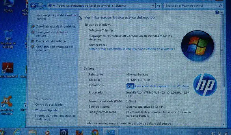Select the Adobe Reader 9 desktop icon
Image resolution: width=231 pixels, height=135 pixels.
tap(8, 70)
